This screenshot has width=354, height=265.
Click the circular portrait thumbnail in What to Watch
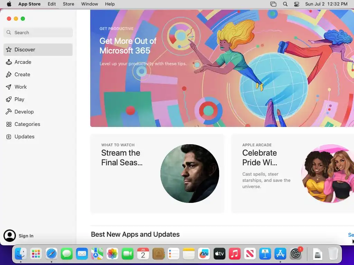pyautogui.click(x=190, y=174)
